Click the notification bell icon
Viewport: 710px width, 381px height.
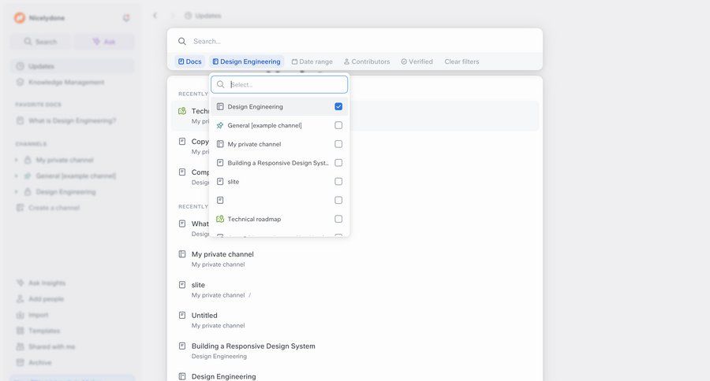[x=126, y=17]
